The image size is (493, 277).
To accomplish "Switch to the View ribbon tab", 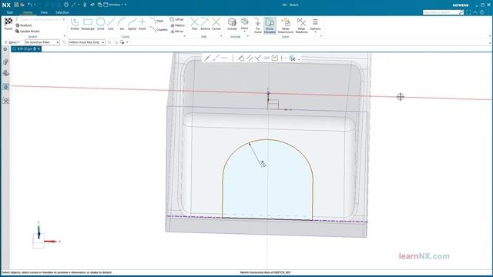I will pyautogui.click(x=44, y=12).
